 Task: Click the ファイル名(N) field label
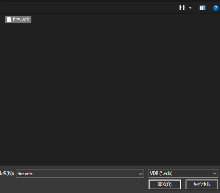7,174
